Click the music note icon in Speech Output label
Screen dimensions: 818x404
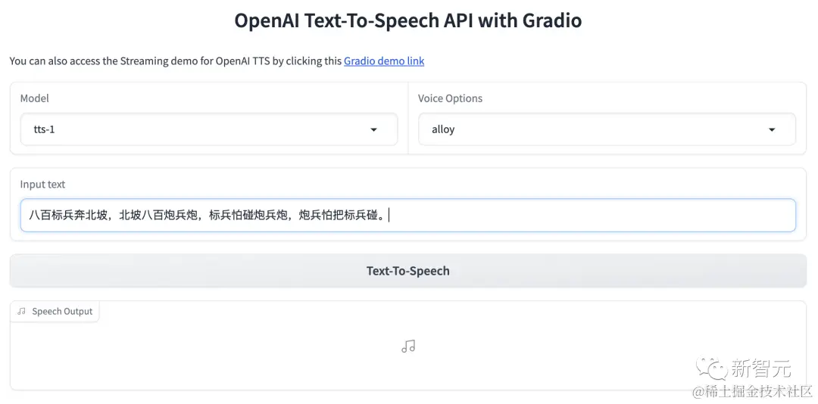(21, 311)
